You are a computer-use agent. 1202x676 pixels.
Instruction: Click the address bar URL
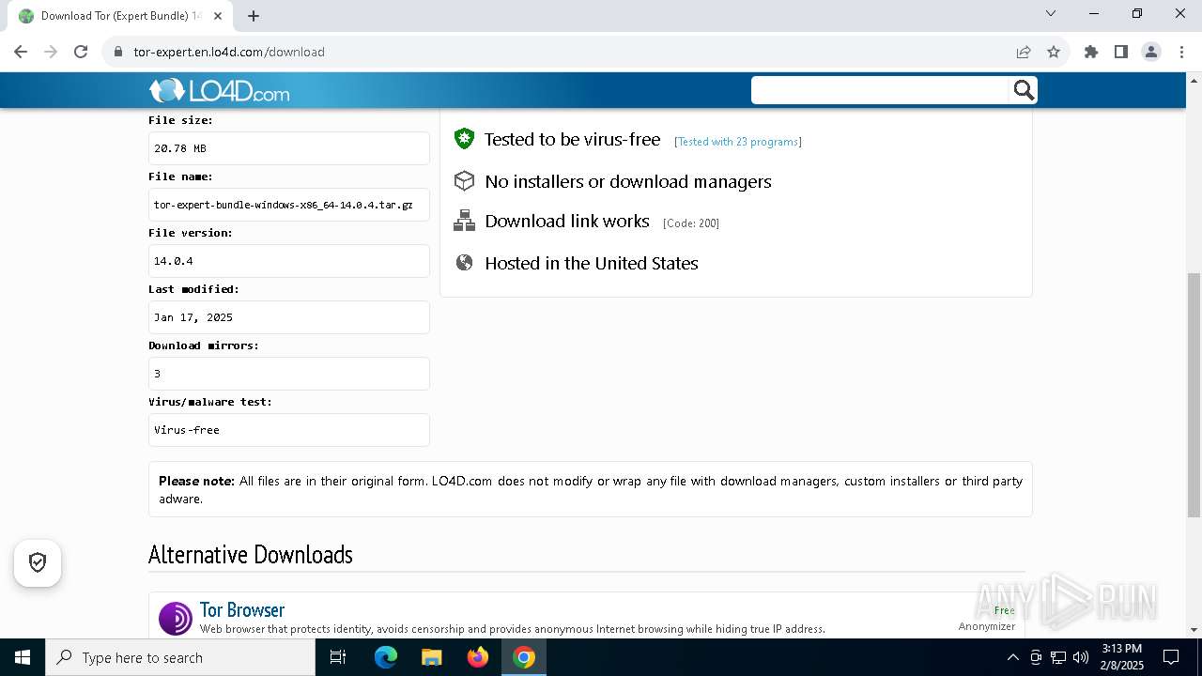[x=229, y=52]
